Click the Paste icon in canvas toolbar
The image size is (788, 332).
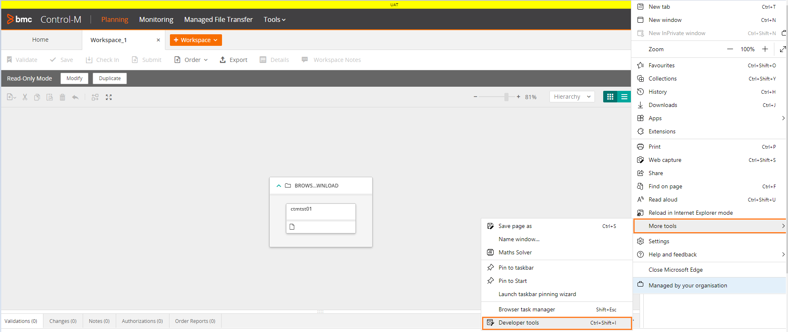coord(50,97)
